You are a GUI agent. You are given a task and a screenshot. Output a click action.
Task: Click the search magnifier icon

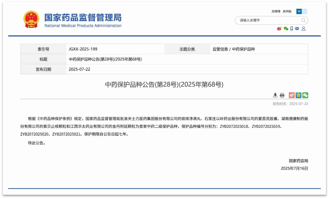coord(303,20)
